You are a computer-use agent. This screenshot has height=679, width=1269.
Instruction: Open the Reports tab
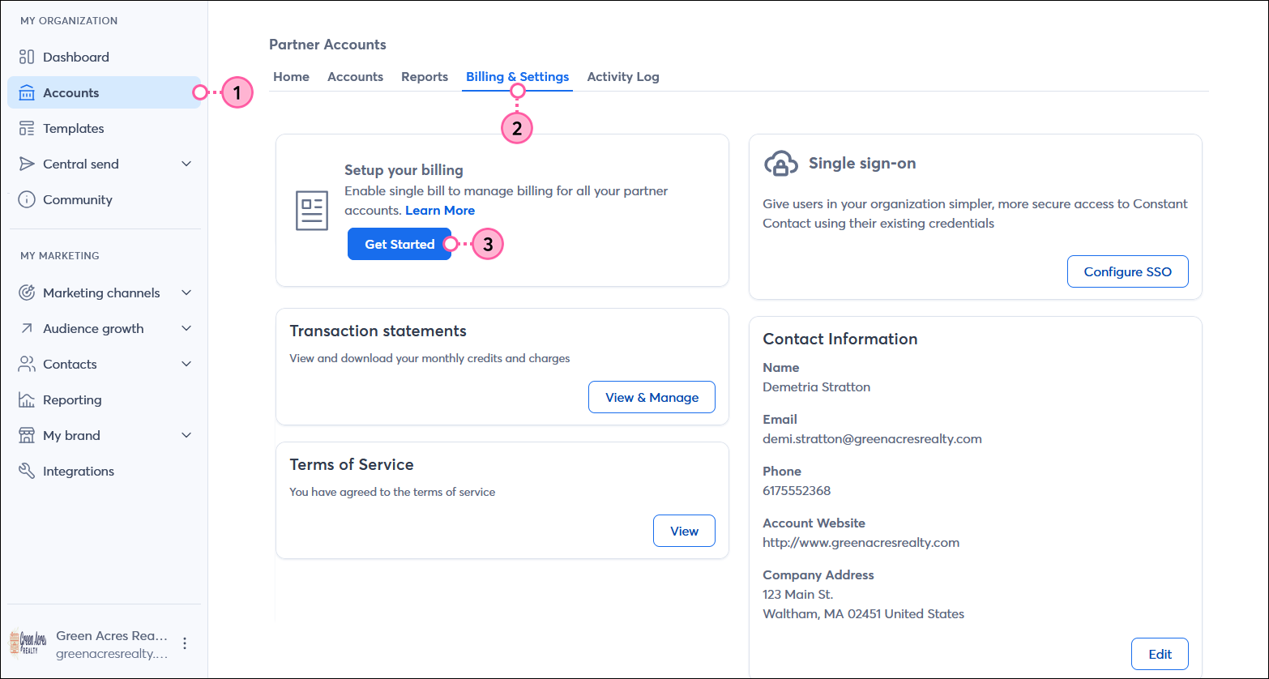tap(425, 76)
